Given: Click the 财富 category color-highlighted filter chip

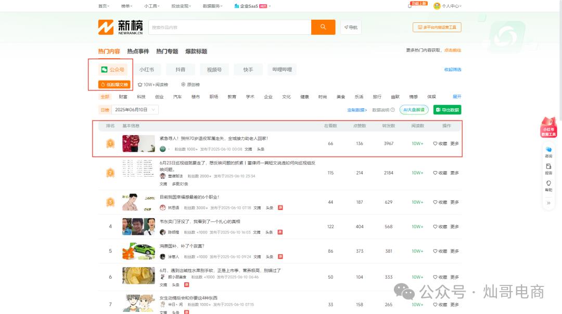Looking at the screenshot, I should (x=123, y=97).
